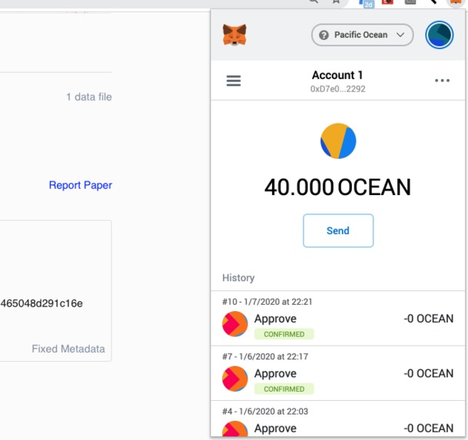Open the hamburger menu

pos(234,81)
